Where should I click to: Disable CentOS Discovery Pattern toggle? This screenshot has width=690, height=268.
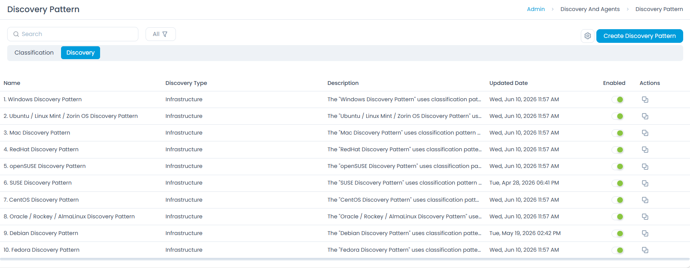(x=618, y=200)
